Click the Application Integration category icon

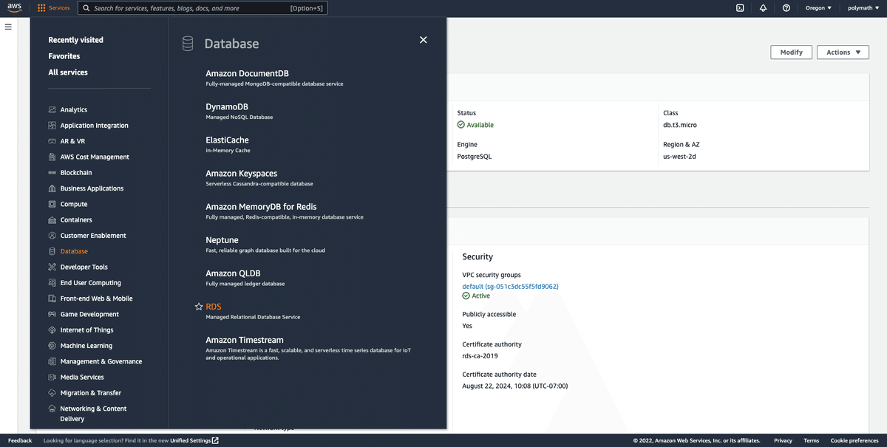[52, 126]
